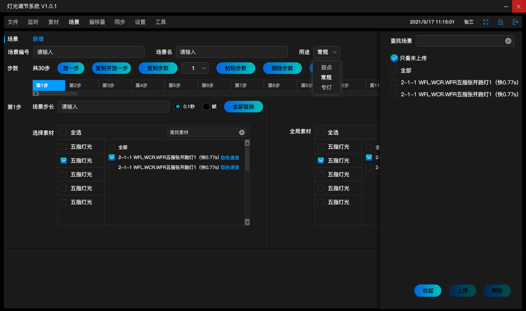Click 收起 to collapse the panel
Viewport: 526px width, 311px height.
(428, 291)
